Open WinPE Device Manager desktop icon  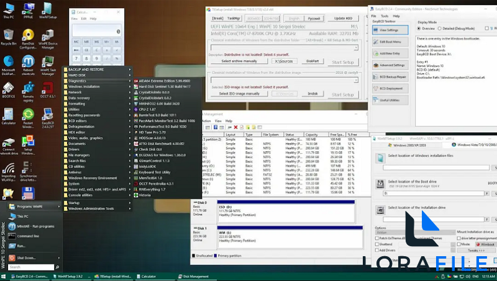click(x=48, y=39)
